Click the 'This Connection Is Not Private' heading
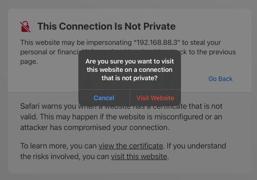257x180 pixels. [x=106, y=26]
